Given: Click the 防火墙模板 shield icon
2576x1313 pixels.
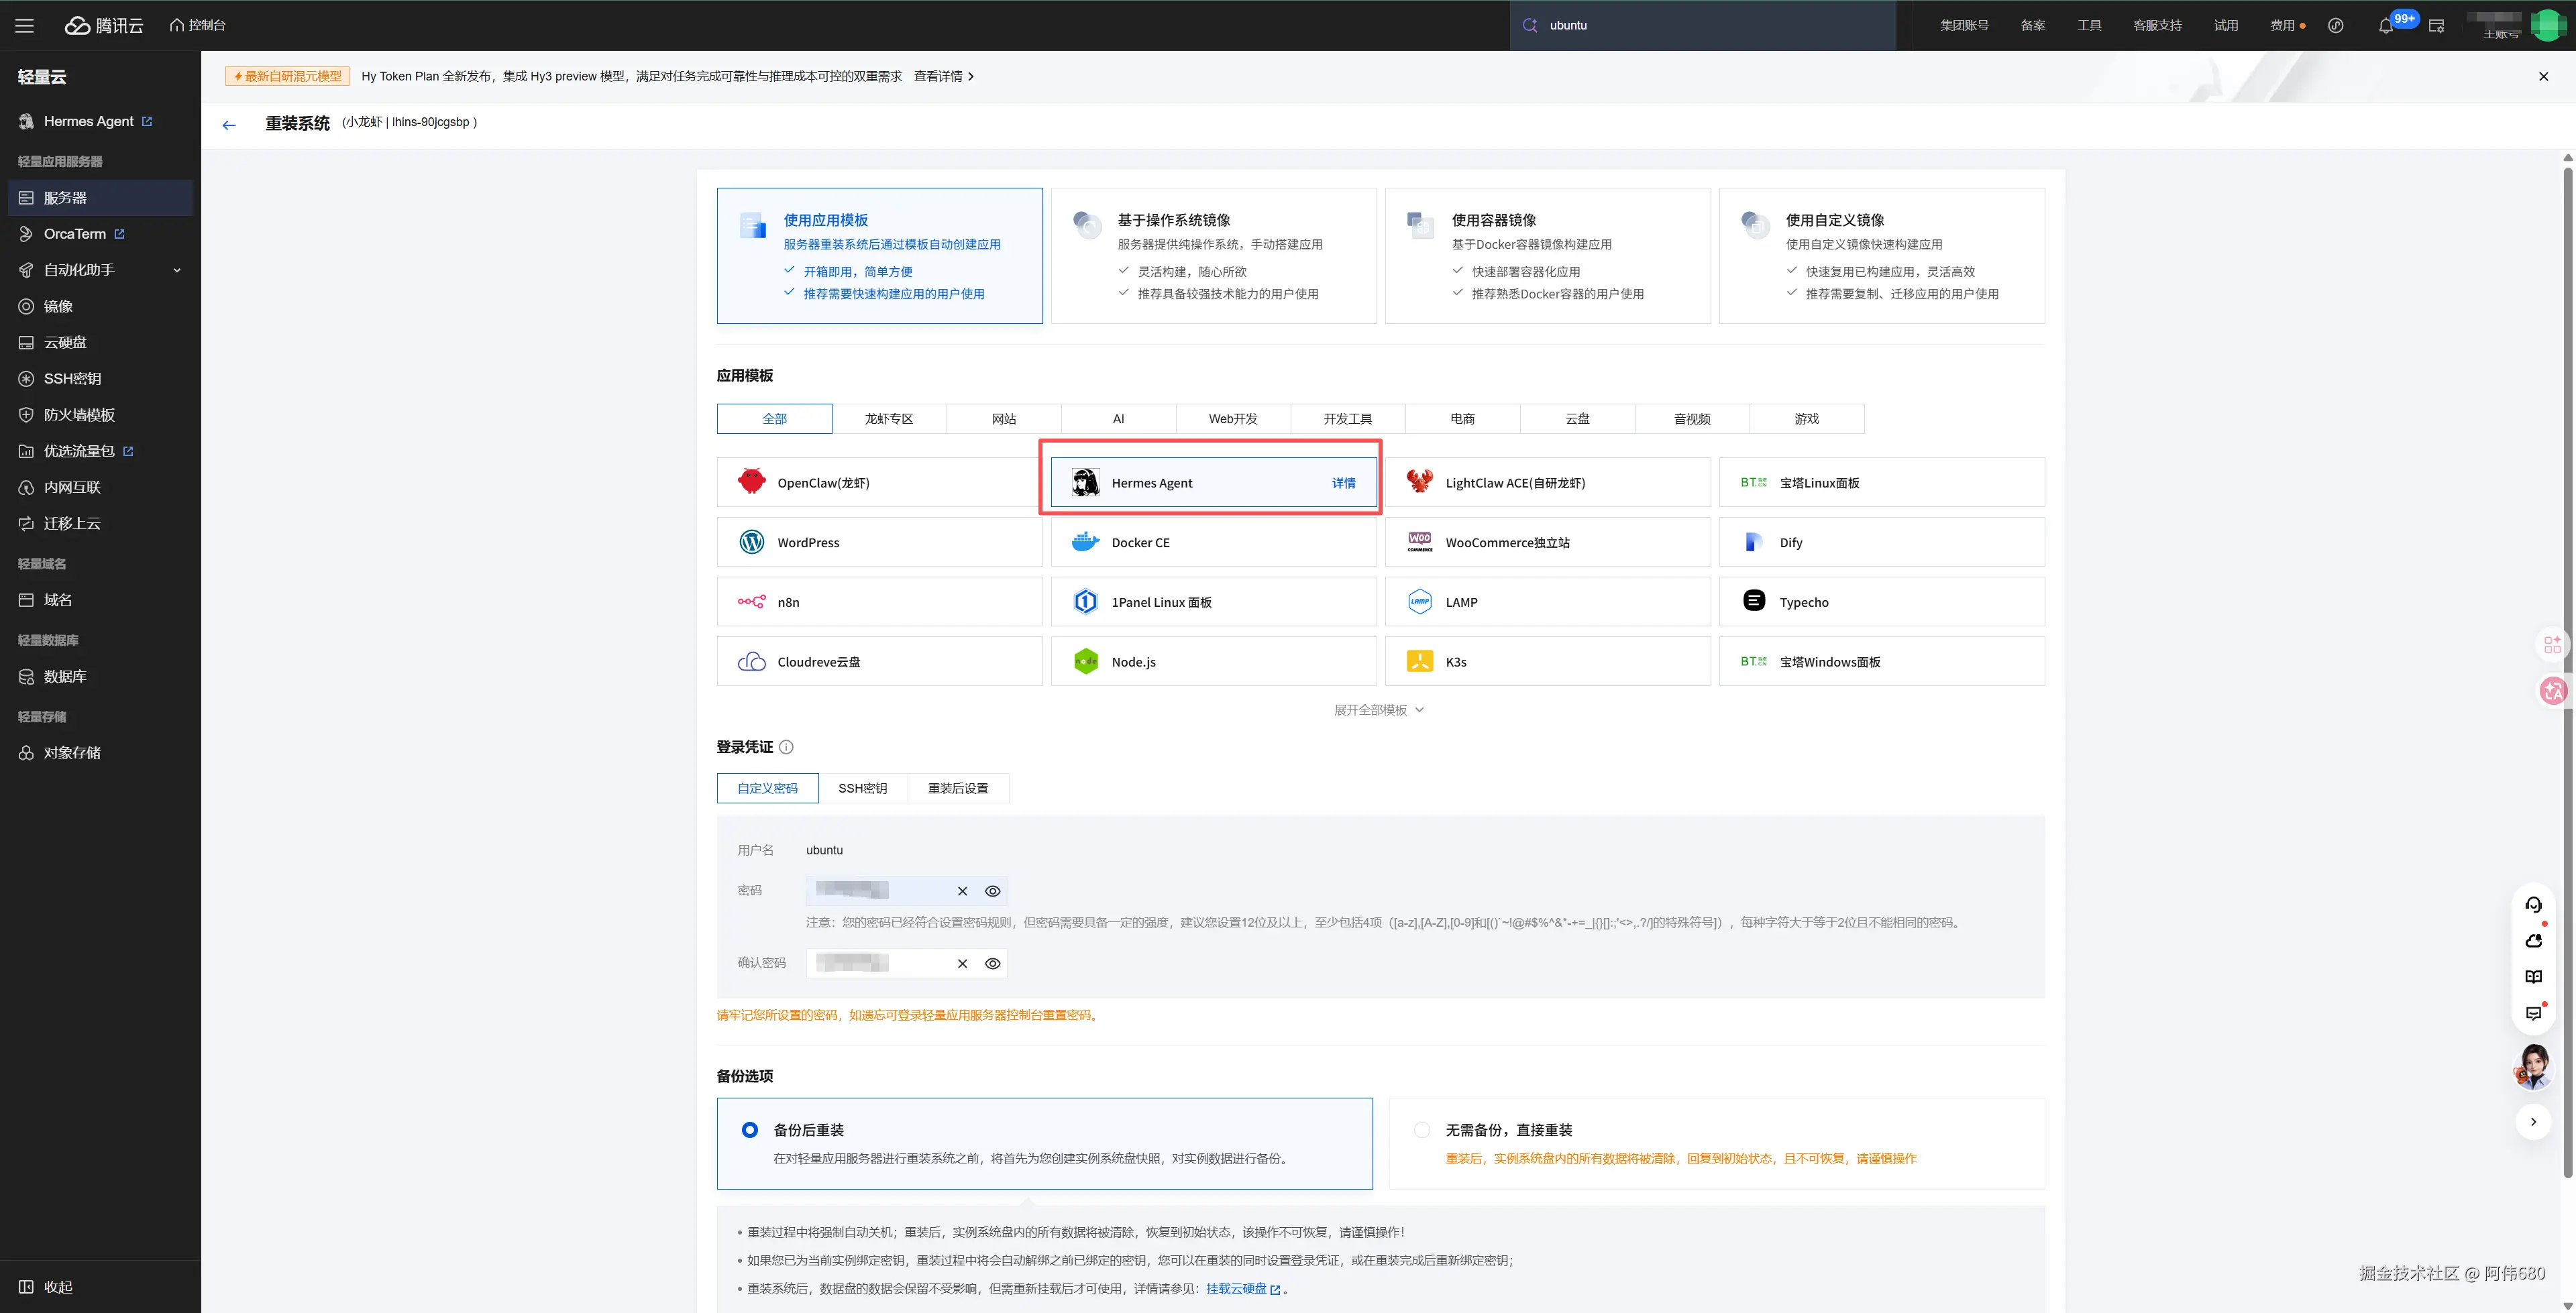Looking at the screenshot, I should tap(26, 415).
